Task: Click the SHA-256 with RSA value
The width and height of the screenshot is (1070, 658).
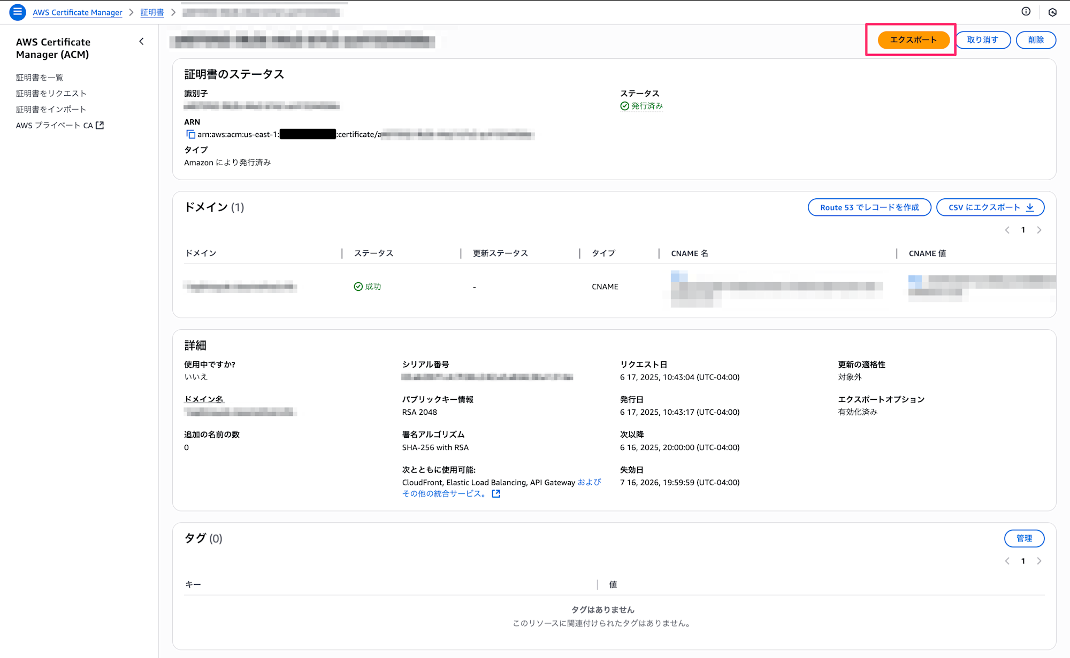Action: (435, 447)
